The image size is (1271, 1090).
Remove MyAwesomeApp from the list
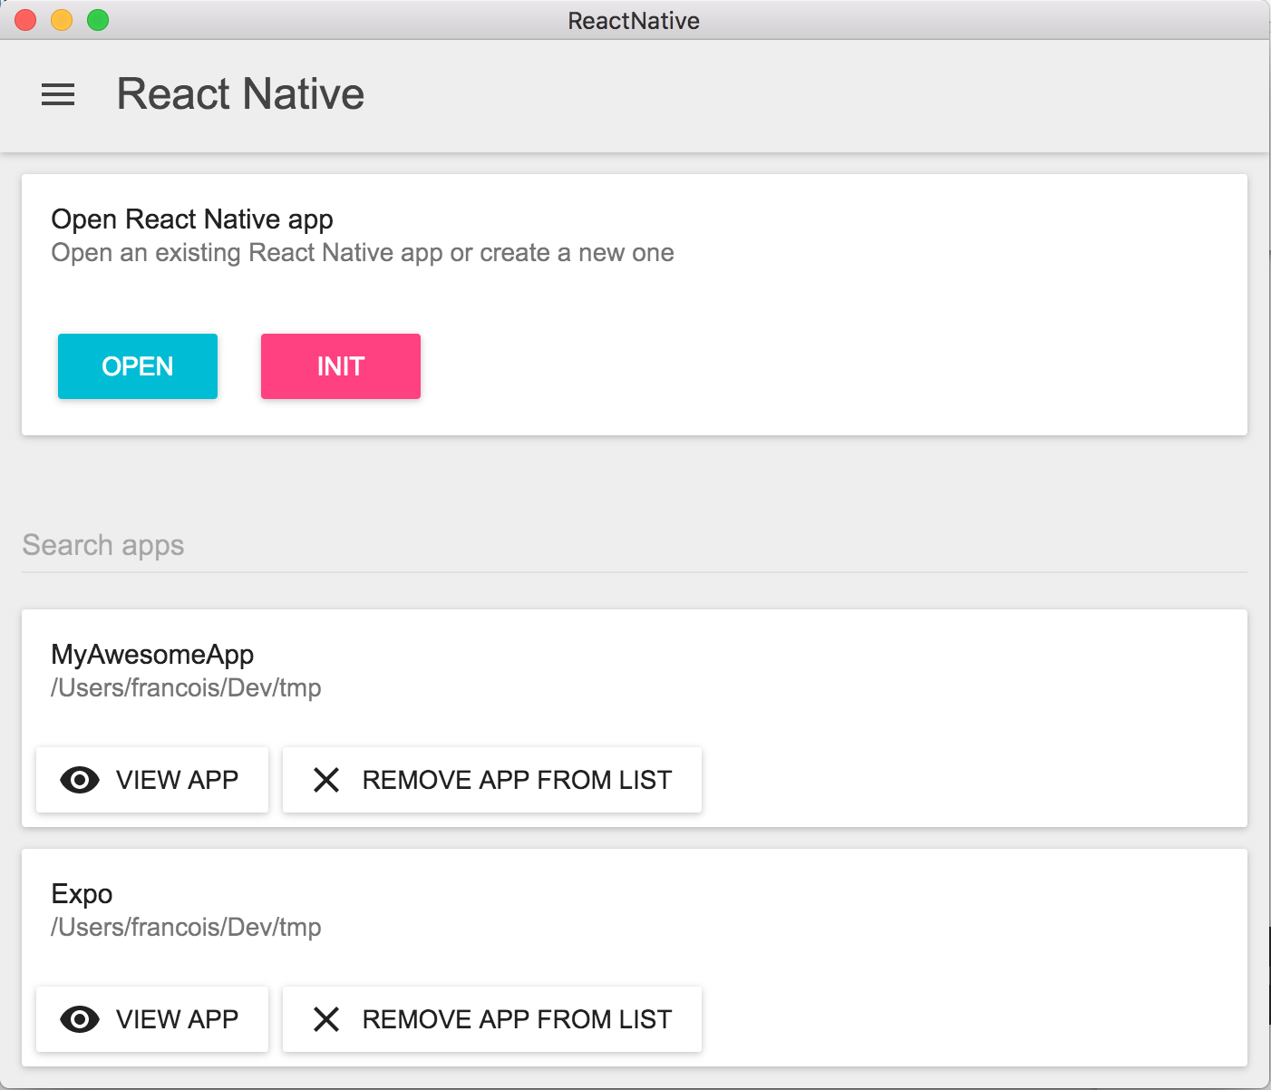click(492, 780)
